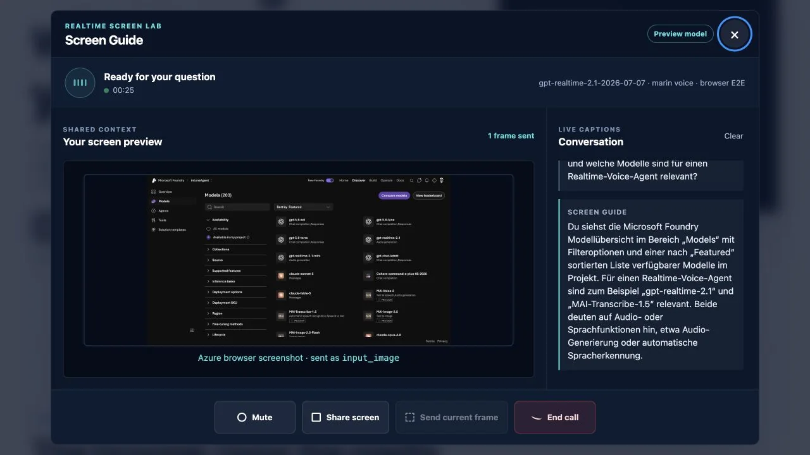810x455 pixels.
Task: Toggle the New Foundry switch in the preview
Action: coord(330,181)
